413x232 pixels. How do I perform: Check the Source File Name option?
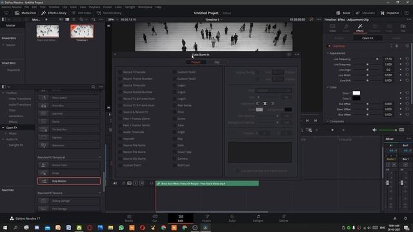pos(121,145)
